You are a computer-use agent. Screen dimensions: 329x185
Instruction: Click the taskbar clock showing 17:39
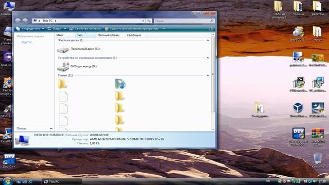click(322, 181)
